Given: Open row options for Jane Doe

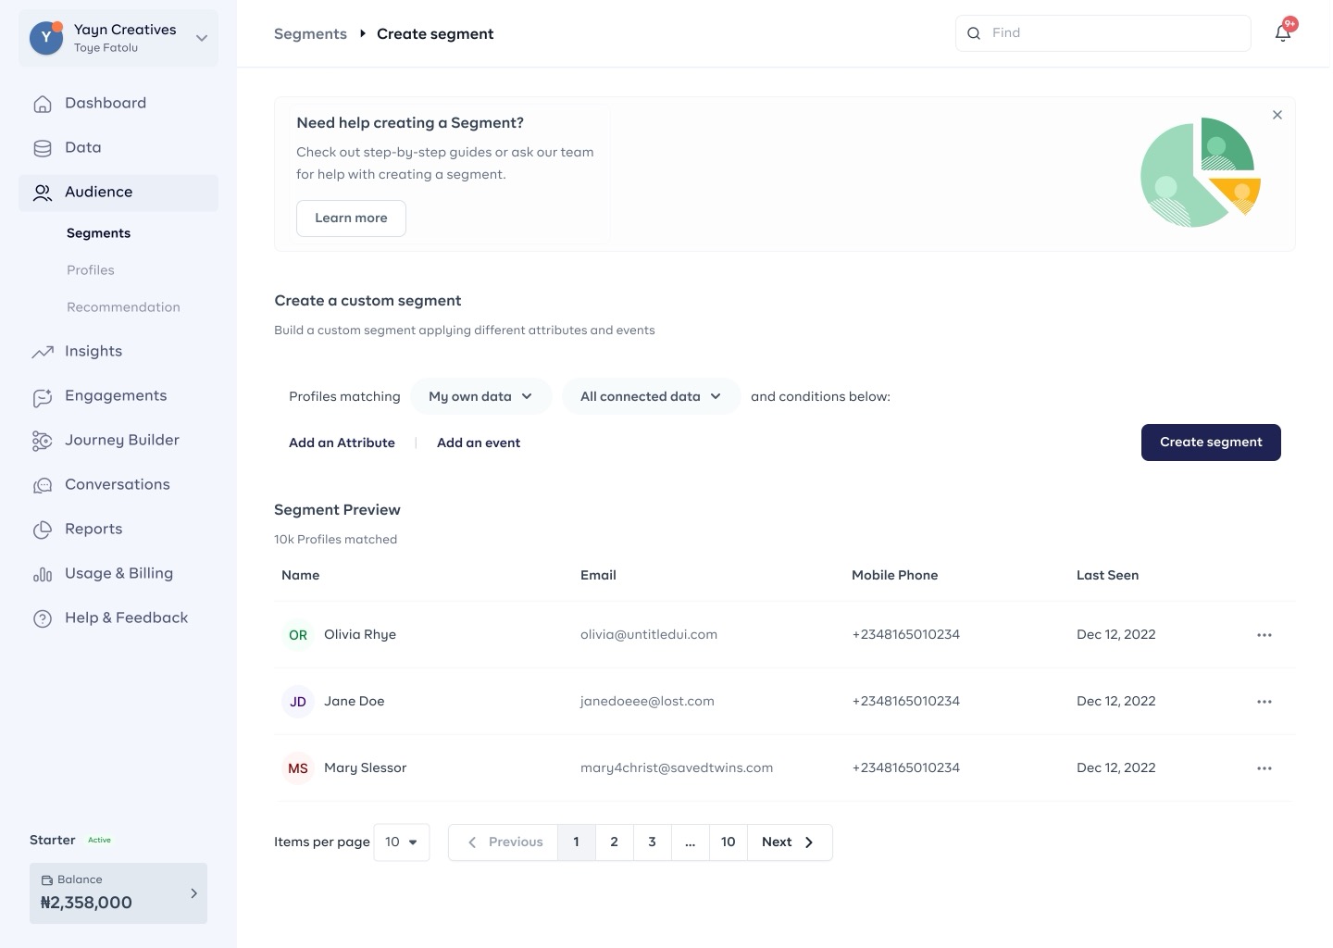Looking at the screenshot, I should 1264,702.
